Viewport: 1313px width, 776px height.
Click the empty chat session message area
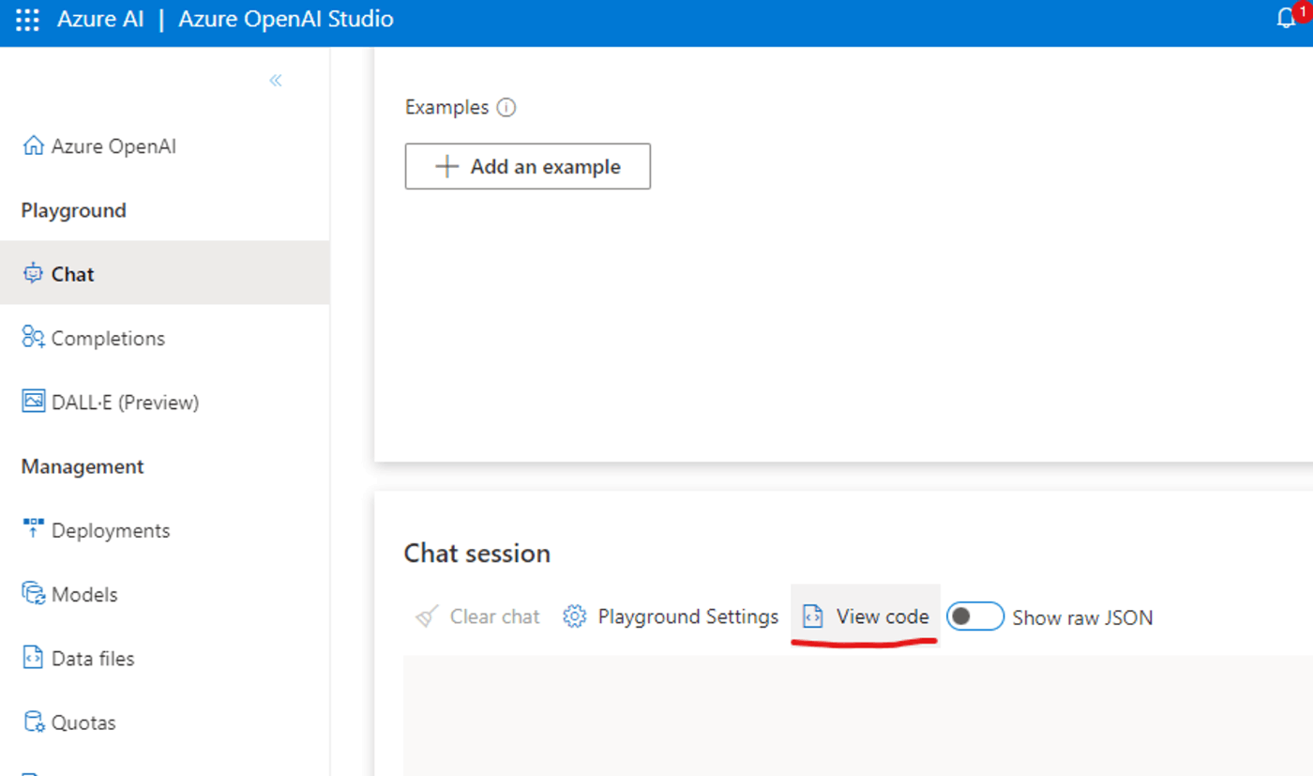pos(858,715)
